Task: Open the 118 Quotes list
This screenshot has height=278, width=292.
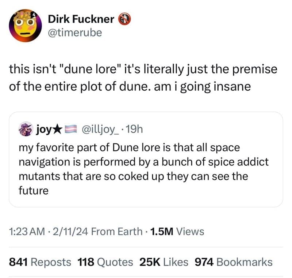Action: click(x=105, y=262)
